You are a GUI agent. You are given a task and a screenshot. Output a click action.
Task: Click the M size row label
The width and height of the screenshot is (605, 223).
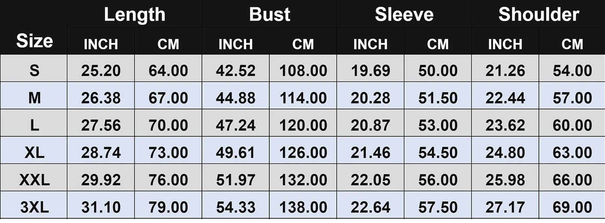point(34,98)
